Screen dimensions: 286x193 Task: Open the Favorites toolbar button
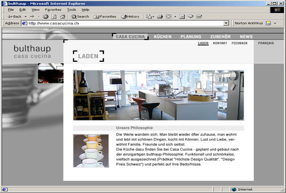pos(105,16)
